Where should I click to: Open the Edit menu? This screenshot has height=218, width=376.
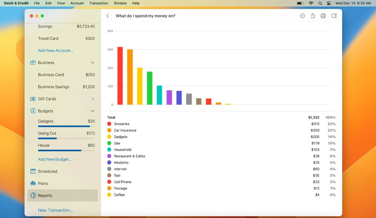click(48, 3)
